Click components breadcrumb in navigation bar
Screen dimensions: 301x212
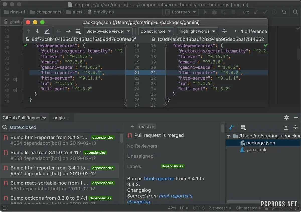pyautogui.click(x=46, y=12)
